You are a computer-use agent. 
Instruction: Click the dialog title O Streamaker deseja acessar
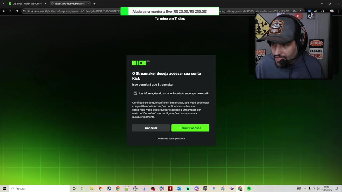click(166, 76)
